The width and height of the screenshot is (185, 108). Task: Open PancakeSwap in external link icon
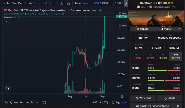(x=178, y=106)
